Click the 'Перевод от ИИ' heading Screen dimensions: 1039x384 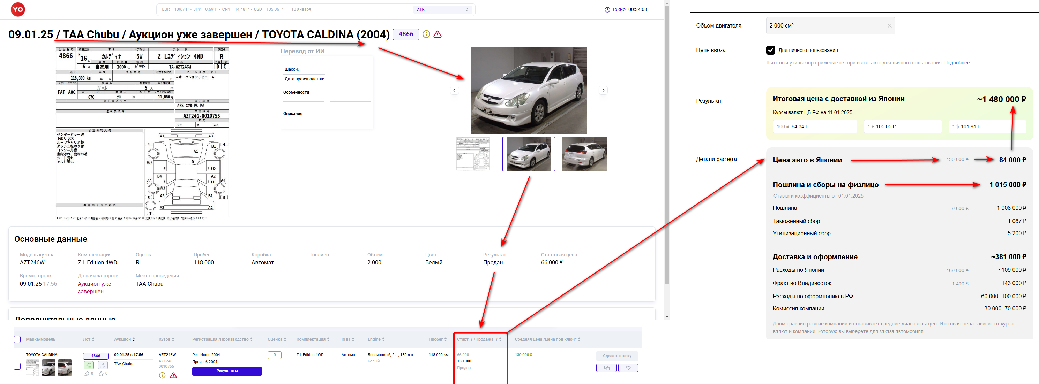(x=302, y=51)
